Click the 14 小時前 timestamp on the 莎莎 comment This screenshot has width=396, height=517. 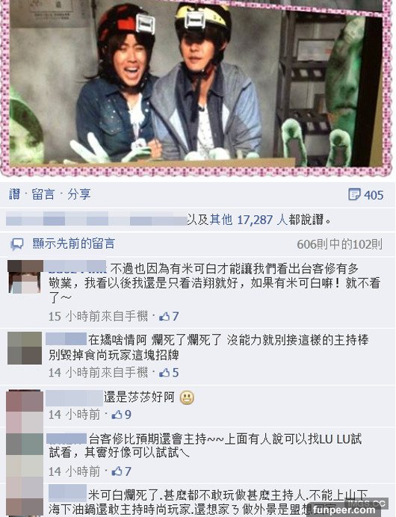tap(74, 415)
